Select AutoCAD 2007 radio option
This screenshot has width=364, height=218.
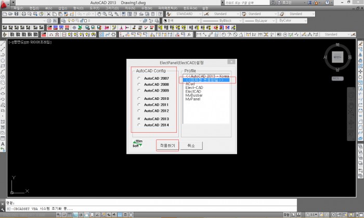pos(153,78)
